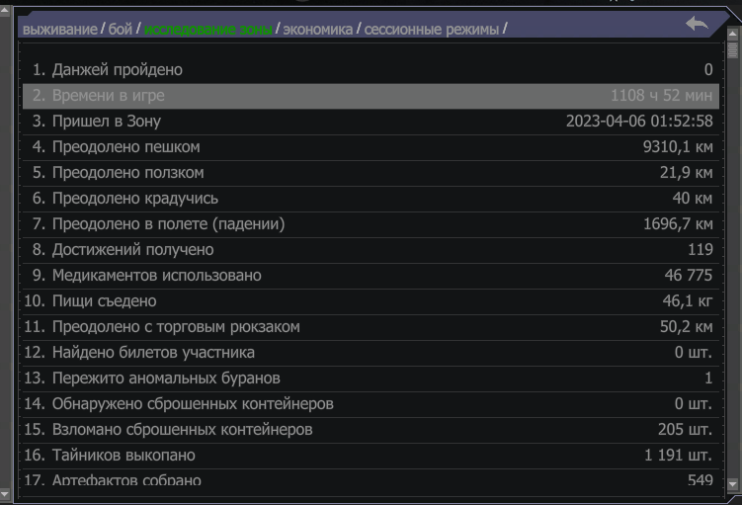Click the back arrow icon
This screenshot has height=505, width=742.
click(697, 23)
